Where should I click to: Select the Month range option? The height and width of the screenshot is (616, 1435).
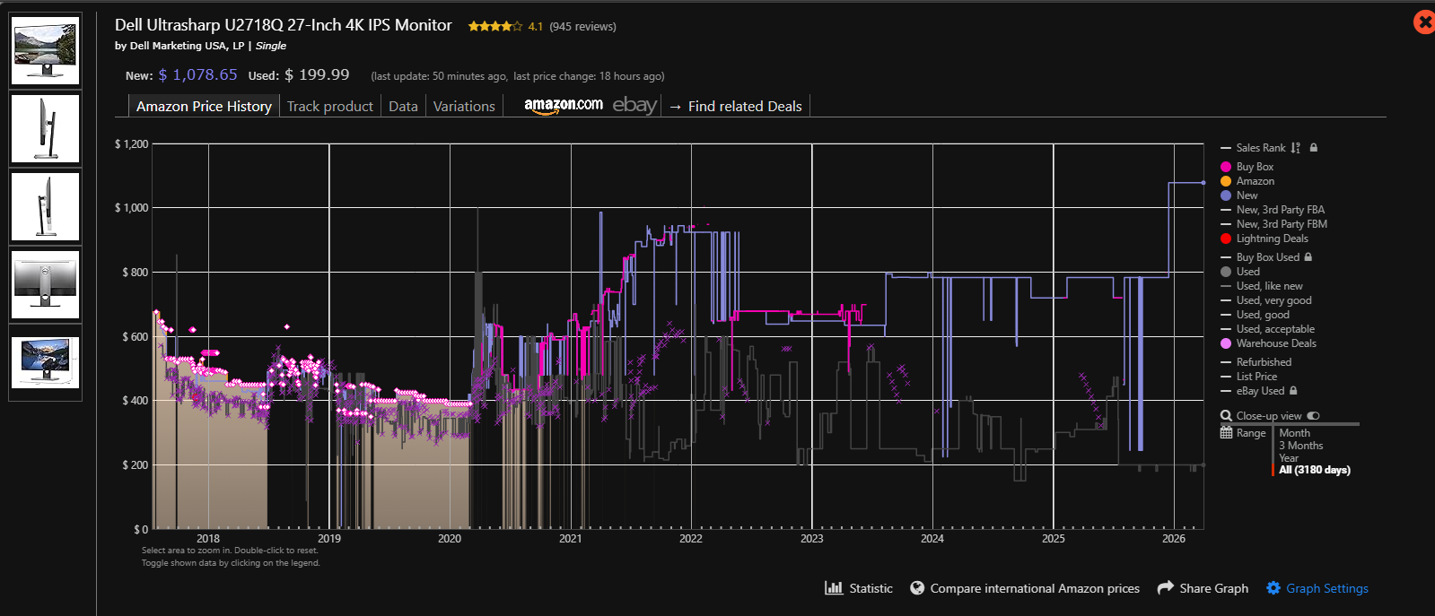tap(1294, 433)
